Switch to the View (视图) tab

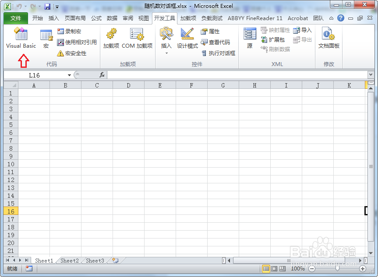(x=143, y=18)
